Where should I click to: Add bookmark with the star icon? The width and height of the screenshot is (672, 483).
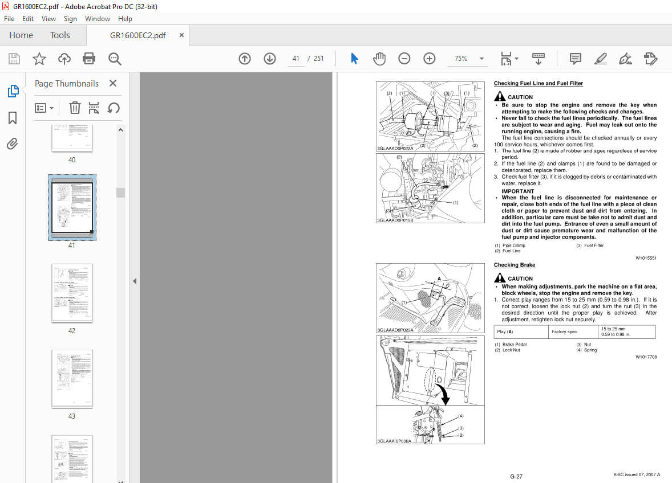tap(39, 59)
